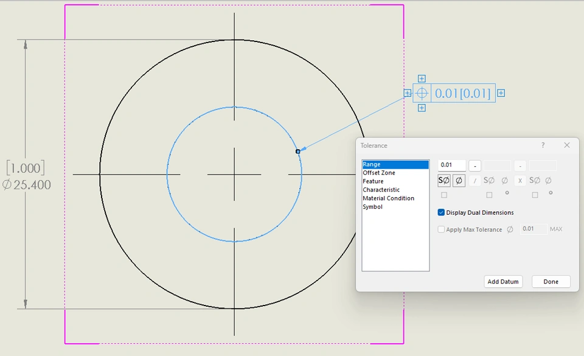Toggle the active spherical diameter SØ button
The height and width of the screenshot is (356, 584).
pos(444,181)
